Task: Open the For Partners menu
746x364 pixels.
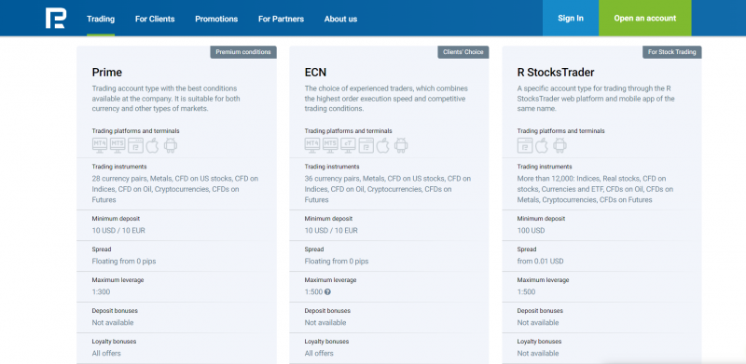Action: tap(282, 19)
